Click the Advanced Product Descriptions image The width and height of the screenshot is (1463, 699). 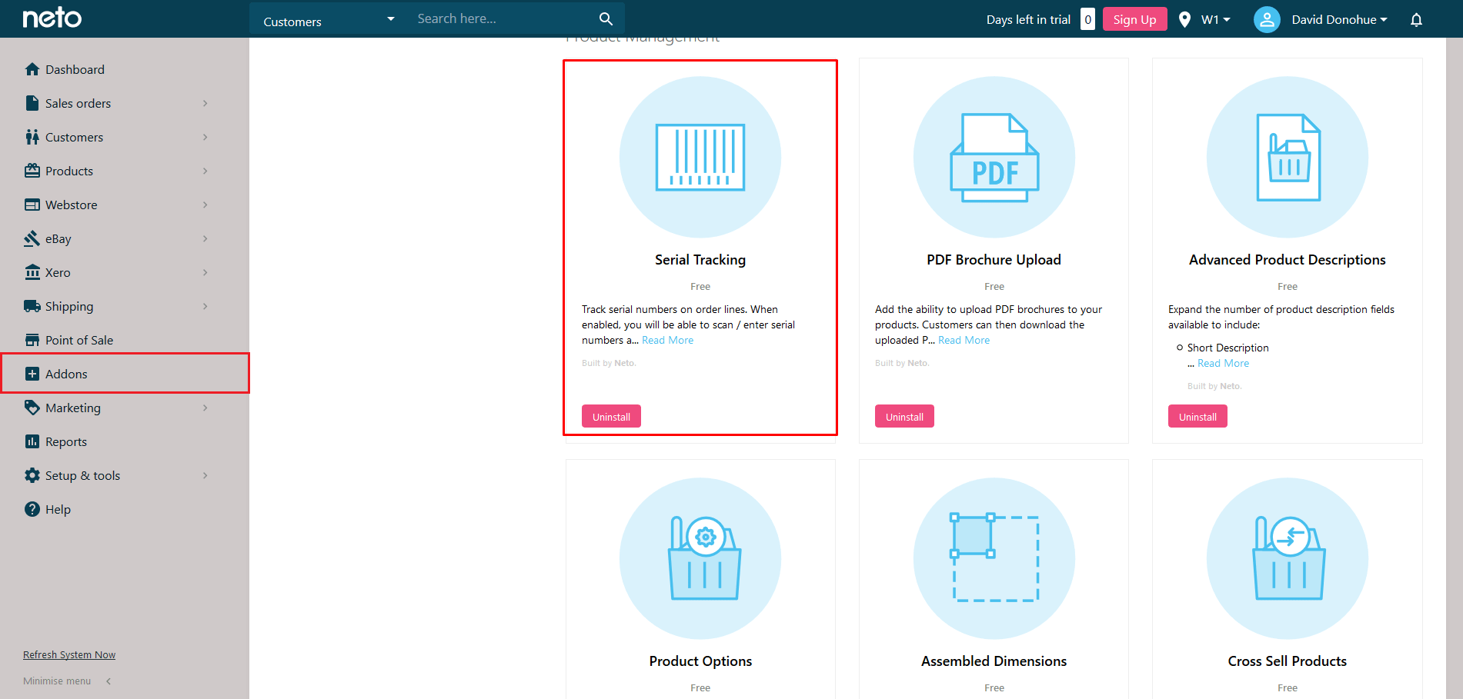pyautogui.click(x=1288, y=157)
